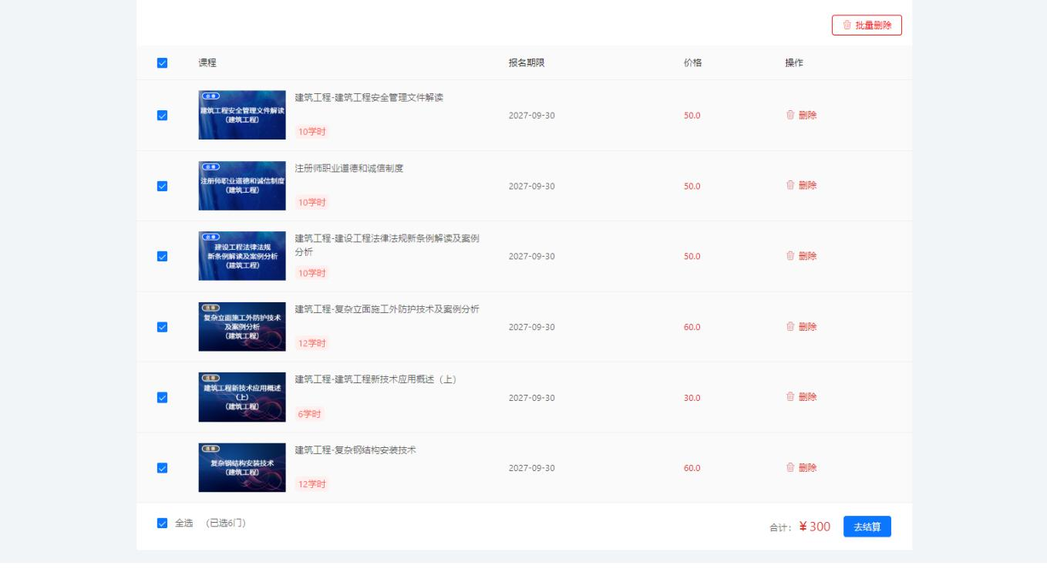Open thumbnail of 注册师职业道德和诚信制度 course
Image resolution: width=1047 pixels, height=569 pixels.
[x=242, y=186]
